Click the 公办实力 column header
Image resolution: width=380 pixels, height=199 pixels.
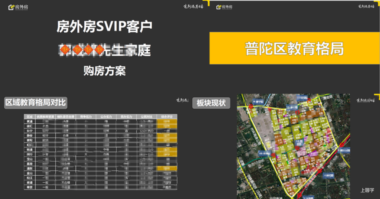point(106,117)
